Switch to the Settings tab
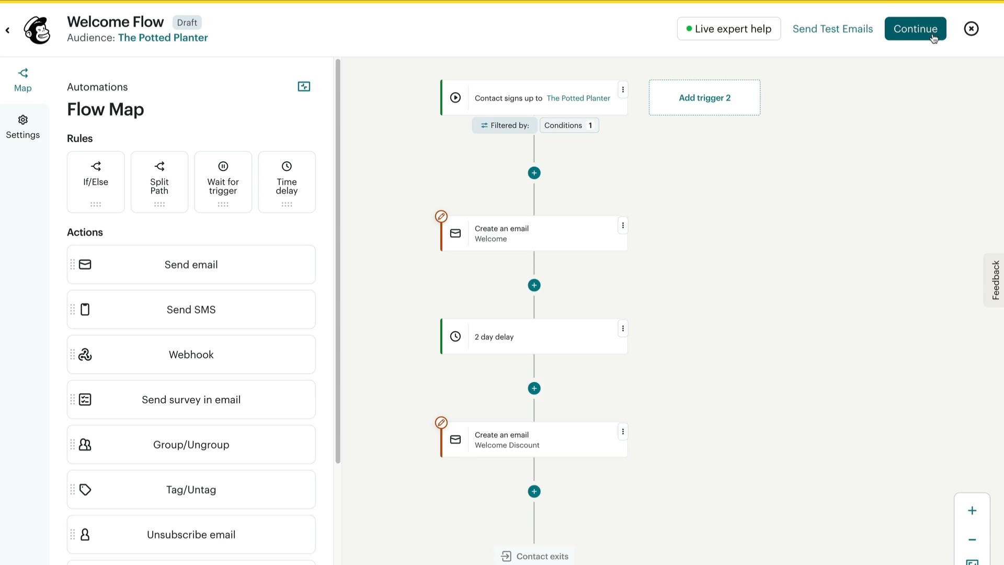Screen dimensions: 1004x565 coord(22,126)
